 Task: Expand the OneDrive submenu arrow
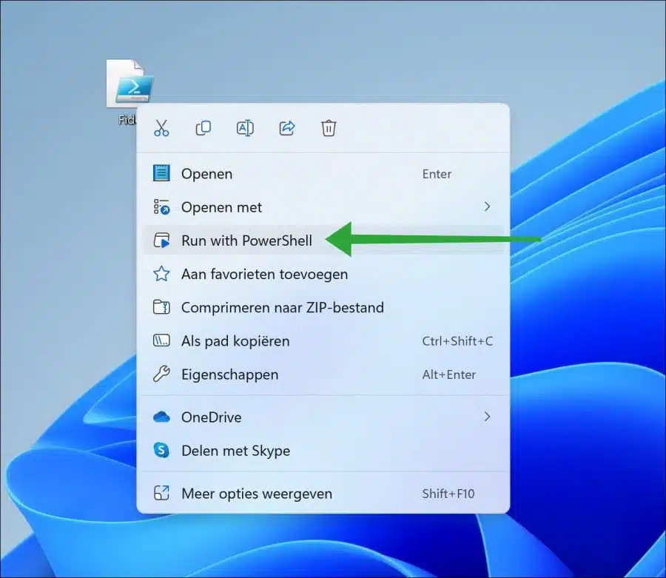tap(487, 417)
